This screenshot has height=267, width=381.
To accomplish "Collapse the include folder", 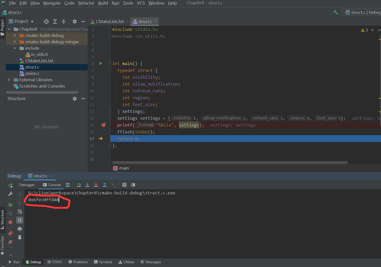I will (15, 48).
